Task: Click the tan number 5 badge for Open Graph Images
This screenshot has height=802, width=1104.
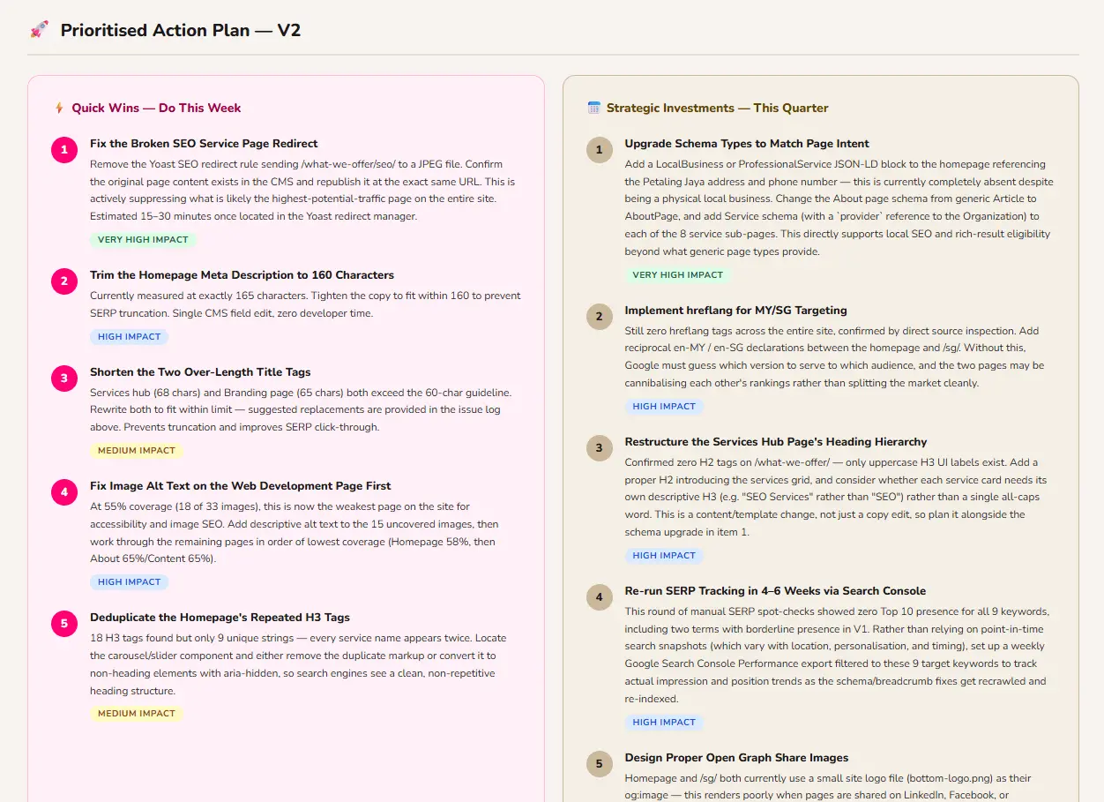Action: coord(600,764)
